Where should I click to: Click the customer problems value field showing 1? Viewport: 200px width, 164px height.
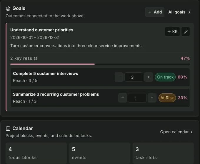coord(137,98)
